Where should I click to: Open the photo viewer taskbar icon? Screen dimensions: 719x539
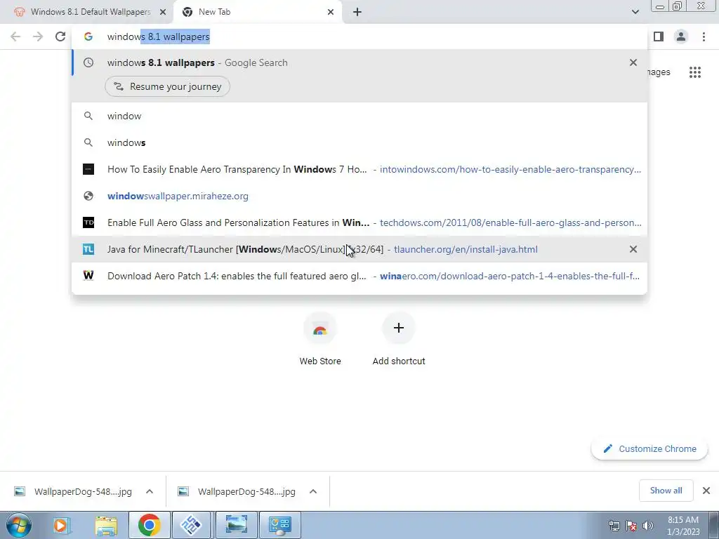(236, 525)
